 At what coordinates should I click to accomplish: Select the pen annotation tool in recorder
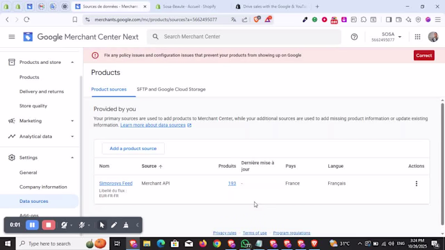pyautogui.click(x=114, y=225)
